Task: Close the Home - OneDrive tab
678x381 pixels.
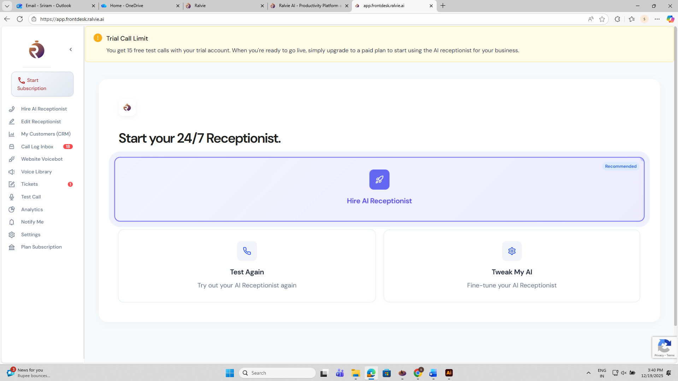Action: point(178,6)
